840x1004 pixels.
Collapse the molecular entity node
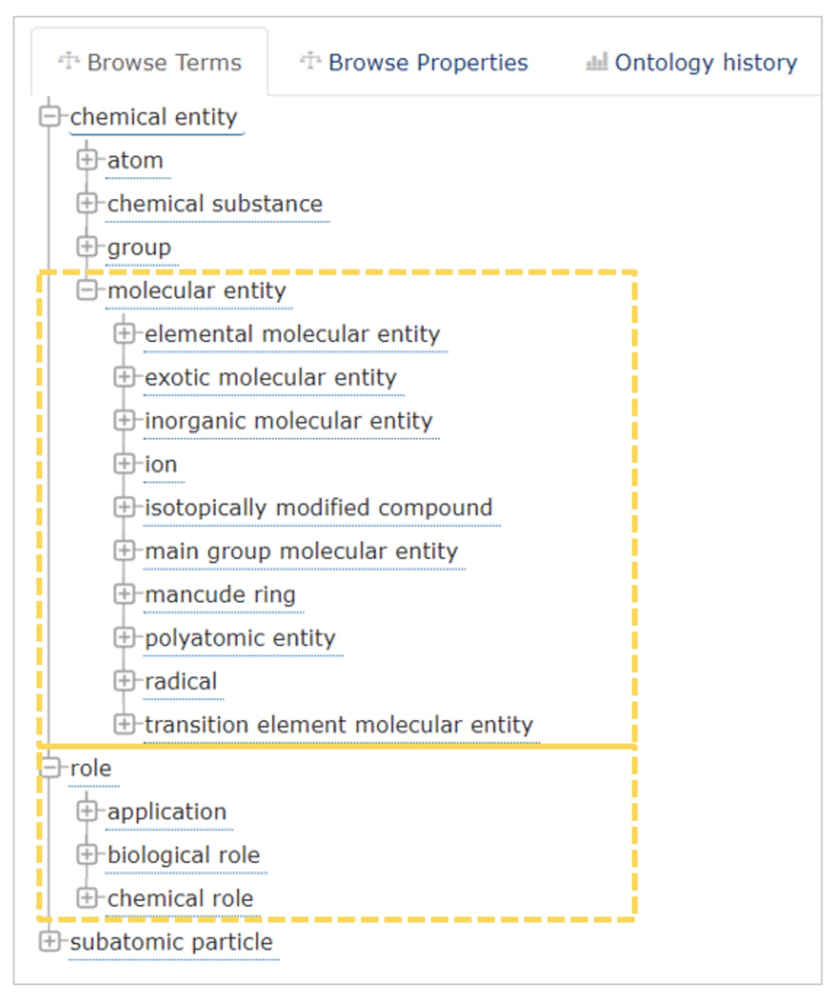86,290
